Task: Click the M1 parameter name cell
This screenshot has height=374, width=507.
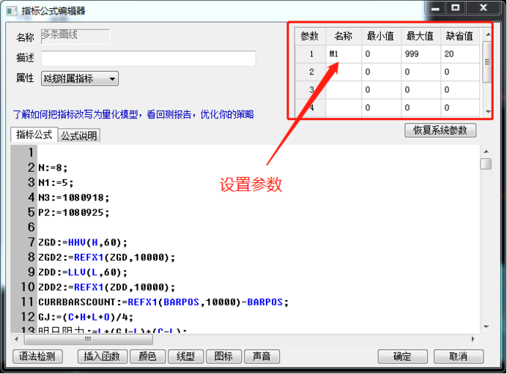Action: tap(343, 54)
